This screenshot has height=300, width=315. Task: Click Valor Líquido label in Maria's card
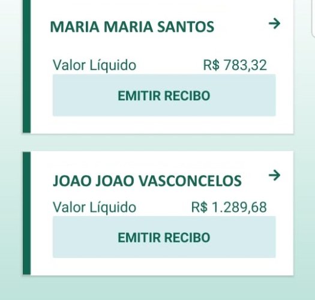94,65
